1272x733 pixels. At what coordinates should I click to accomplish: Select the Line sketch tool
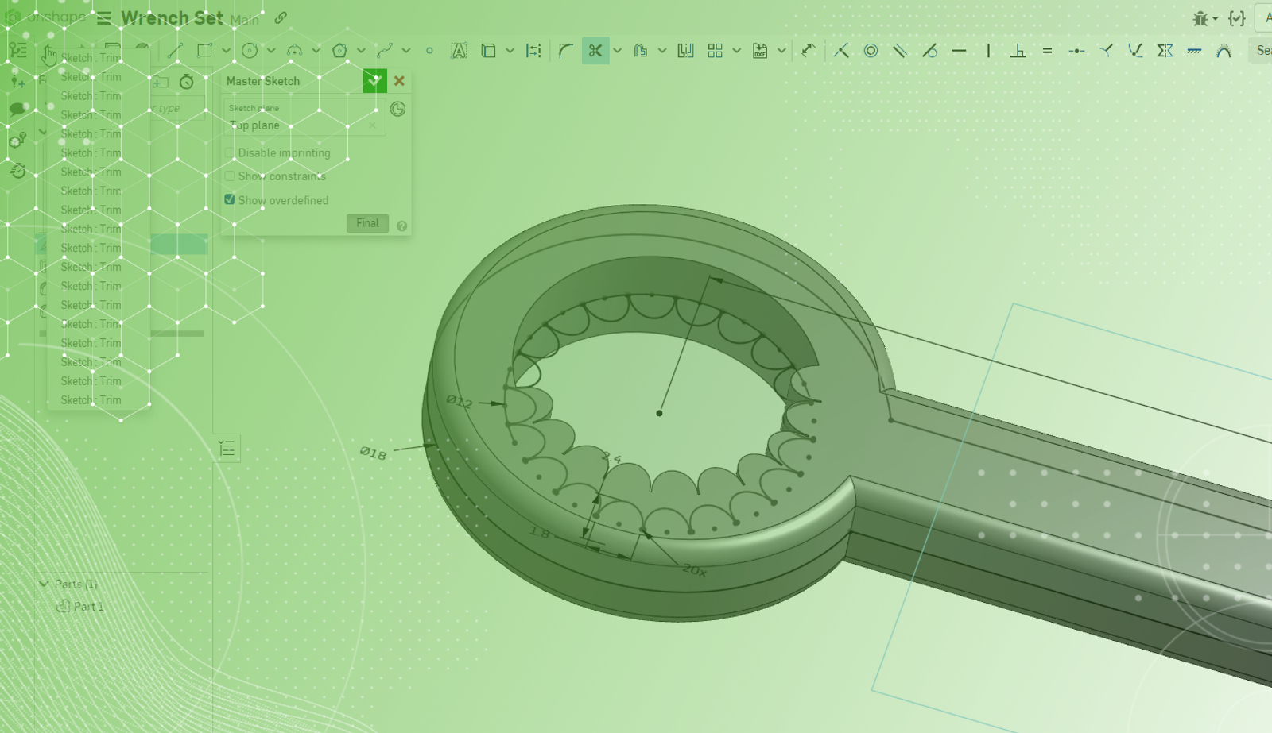click(175, 51)
